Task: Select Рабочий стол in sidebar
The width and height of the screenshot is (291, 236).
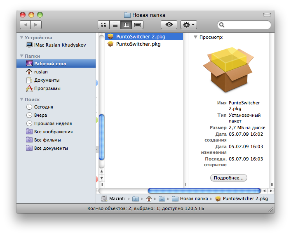Action: (56, 64)
